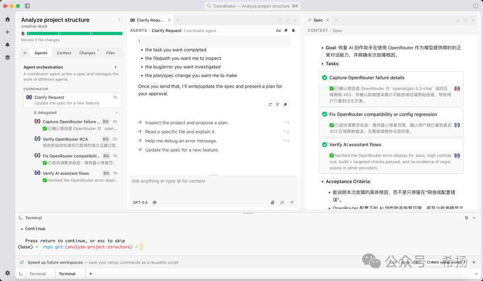Click Don't show again link
Screen dimensions: 483x281
[x=405, y=262]
